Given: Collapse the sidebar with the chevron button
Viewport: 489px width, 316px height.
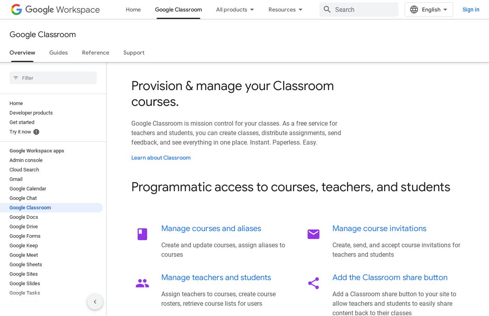Looking at the screenshot, I should coord(95,302).
